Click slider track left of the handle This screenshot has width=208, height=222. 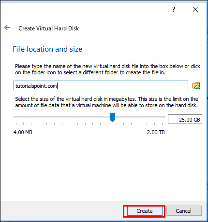pyautogui.click(x=61, y=117)
